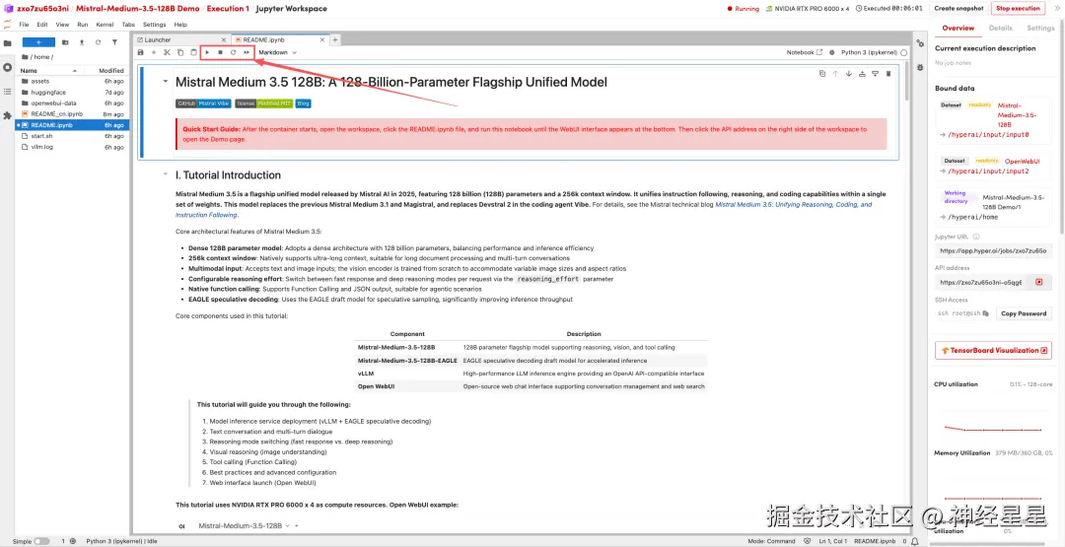1065x547 pixels.
Task: Duplicate the cell with the cell toolbar icon
Action: 821,73
